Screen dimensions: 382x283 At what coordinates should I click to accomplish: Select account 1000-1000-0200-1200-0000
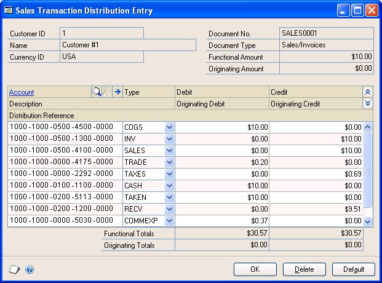[x=65, y=209]
